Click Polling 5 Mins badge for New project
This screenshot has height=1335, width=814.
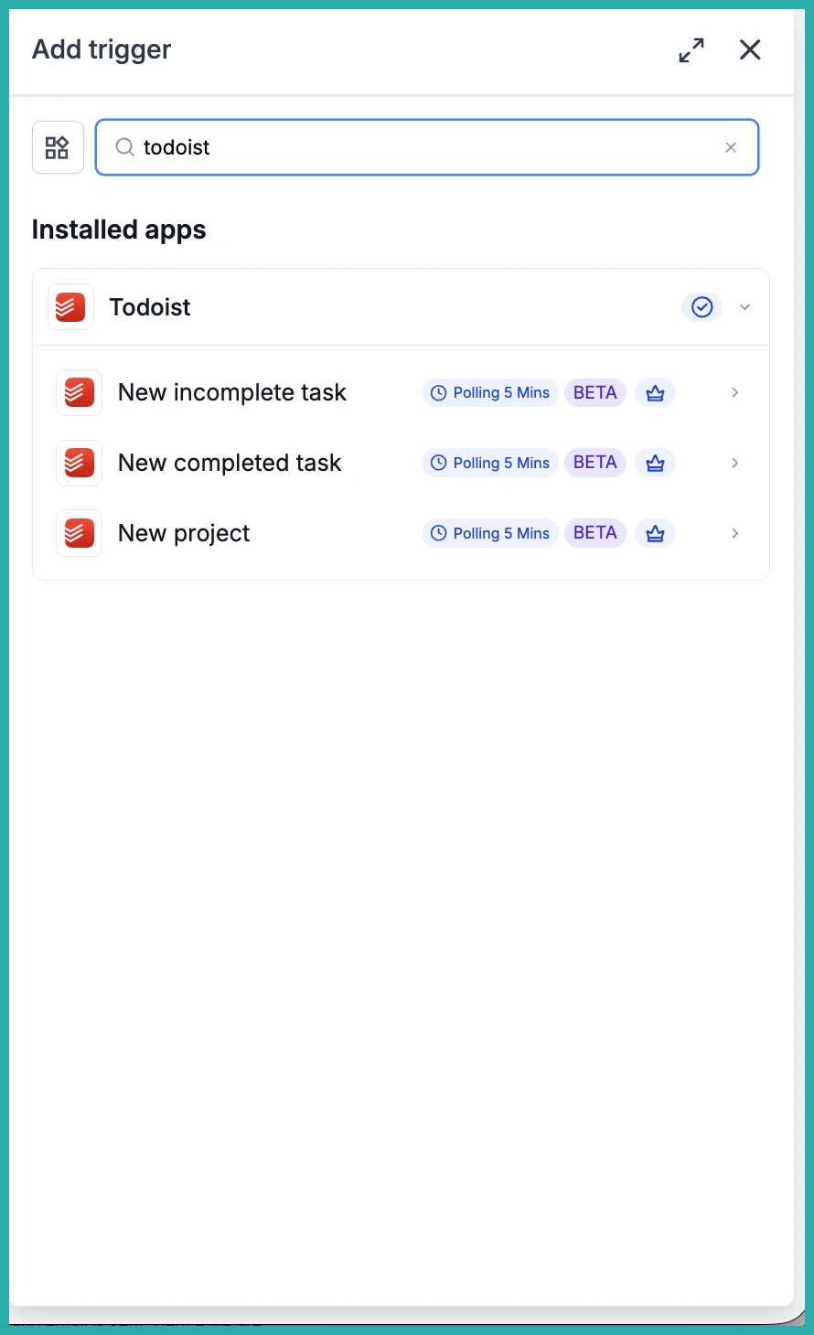point(490,533)
